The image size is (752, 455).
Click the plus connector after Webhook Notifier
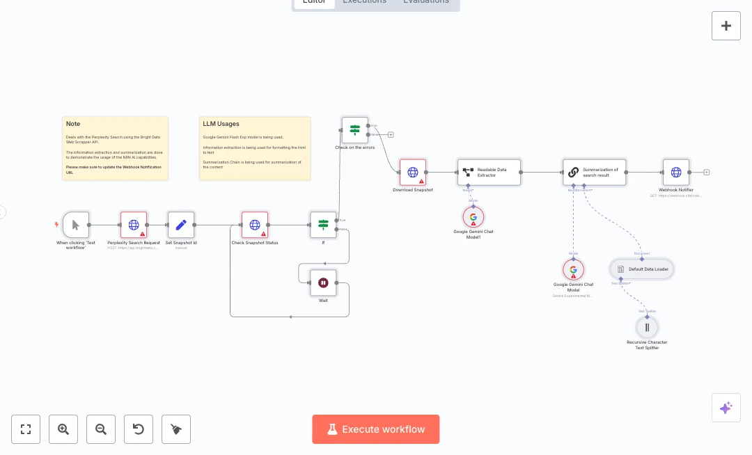coord(706,172)
